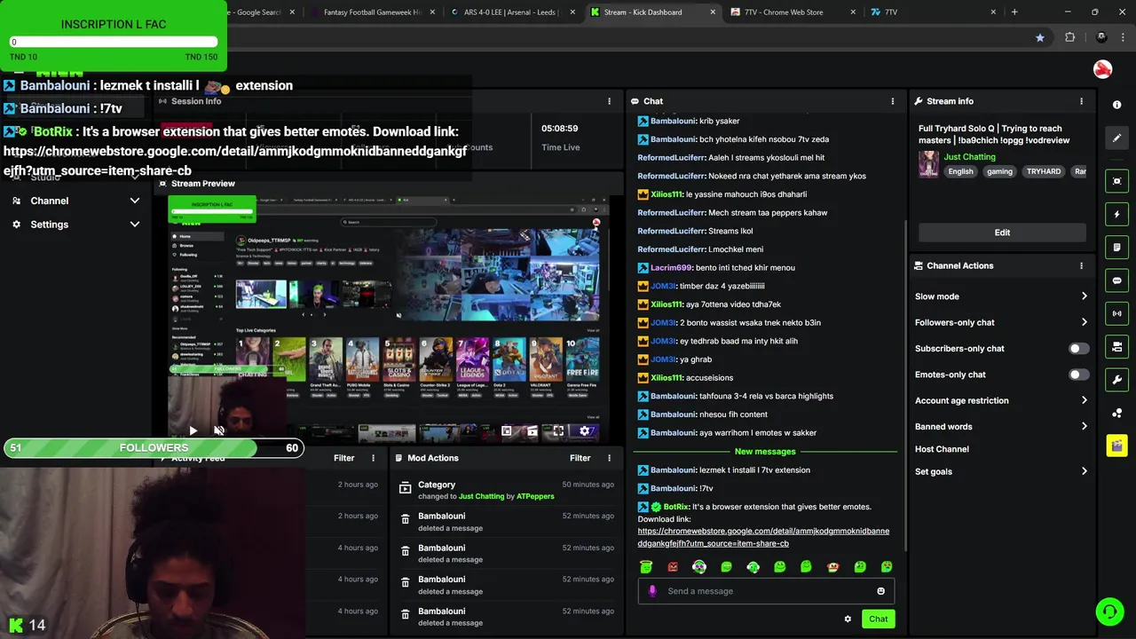1136x639 pixels.
Task: Open the emoji picker in message box
Action: (x=880, y=591)
